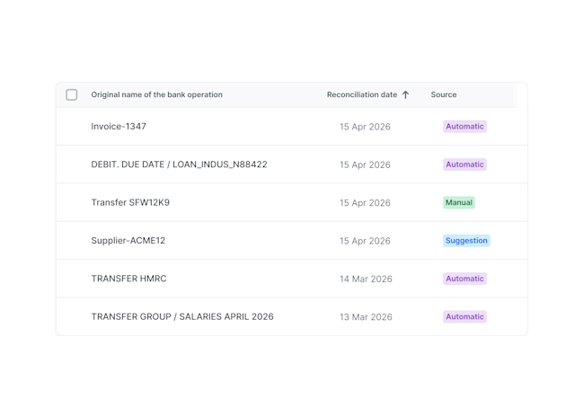The height and width of the screenshot is (417, 583).
Task: Click the sort arrow beside Reconciliation date
Action: (x=406, y=94)
